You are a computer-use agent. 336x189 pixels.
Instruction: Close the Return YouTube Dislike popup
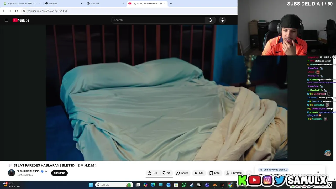point(318,172)
